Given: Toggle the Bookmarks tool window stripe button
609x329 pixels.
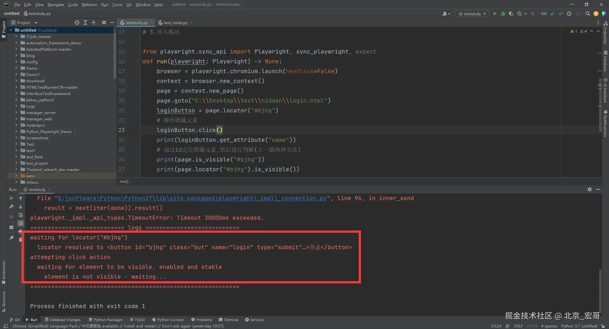Looking at the screenshot, I should tap(3, 272).
